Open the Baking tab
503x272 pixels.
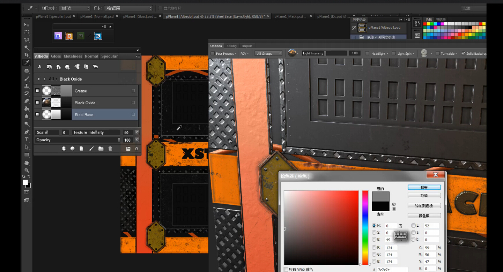(231, 46)
